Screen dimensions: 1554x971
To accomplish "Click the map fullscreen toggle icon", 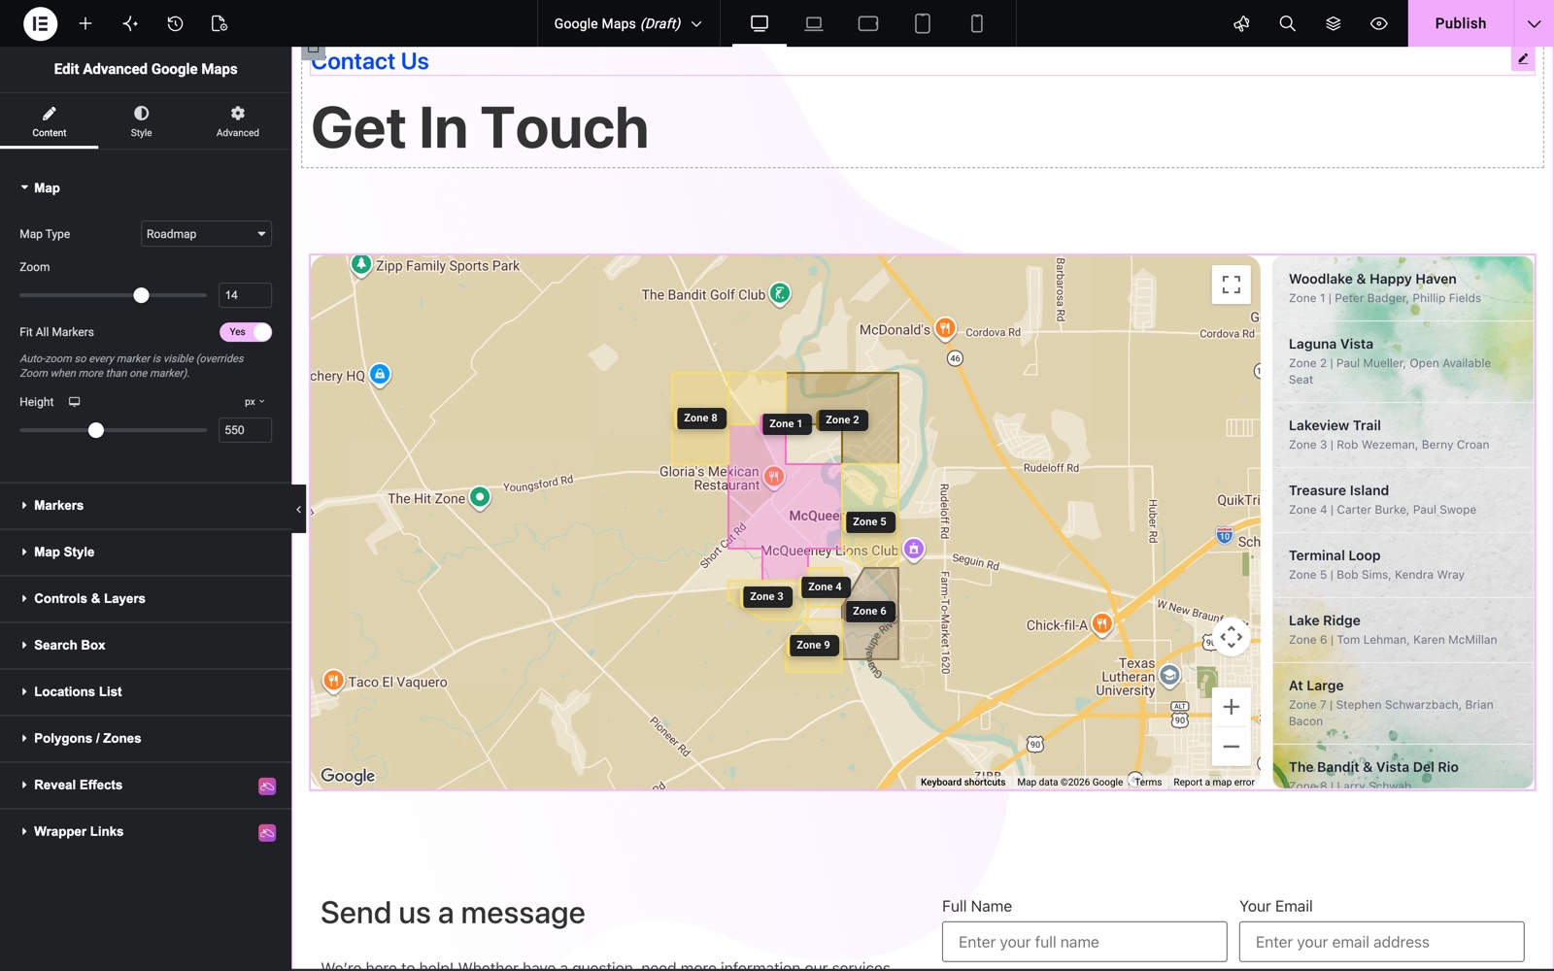I will 1232,285.
